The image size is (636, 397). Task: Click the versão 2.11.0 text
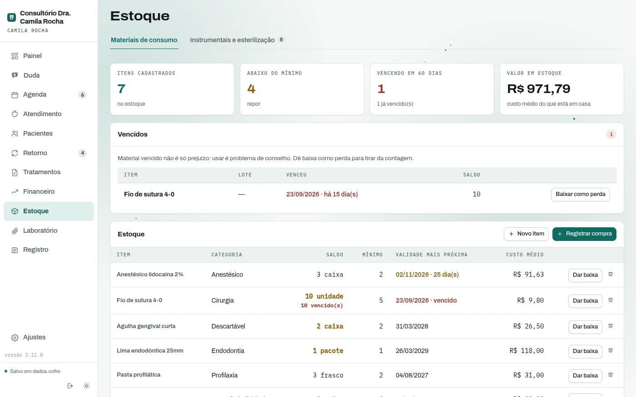point(24,355)
